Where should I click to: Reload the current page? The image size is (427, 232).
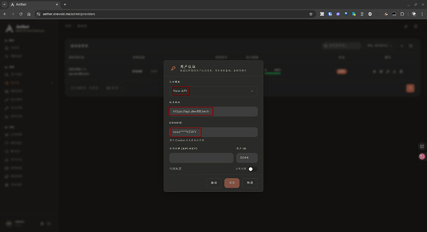pos(20,14)
